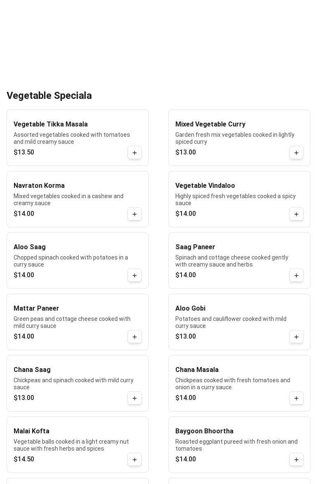The image size is (317, 484).
Task: Add Aloo Gobi with plus icon
Action: pyautogui.click(x=296, y=337)
